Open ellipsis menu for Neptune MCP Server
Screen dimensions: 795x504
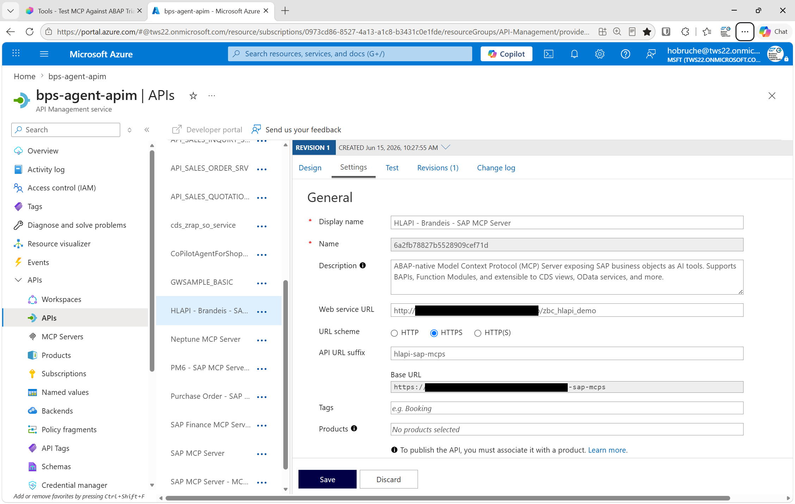(x=262, y=340)
